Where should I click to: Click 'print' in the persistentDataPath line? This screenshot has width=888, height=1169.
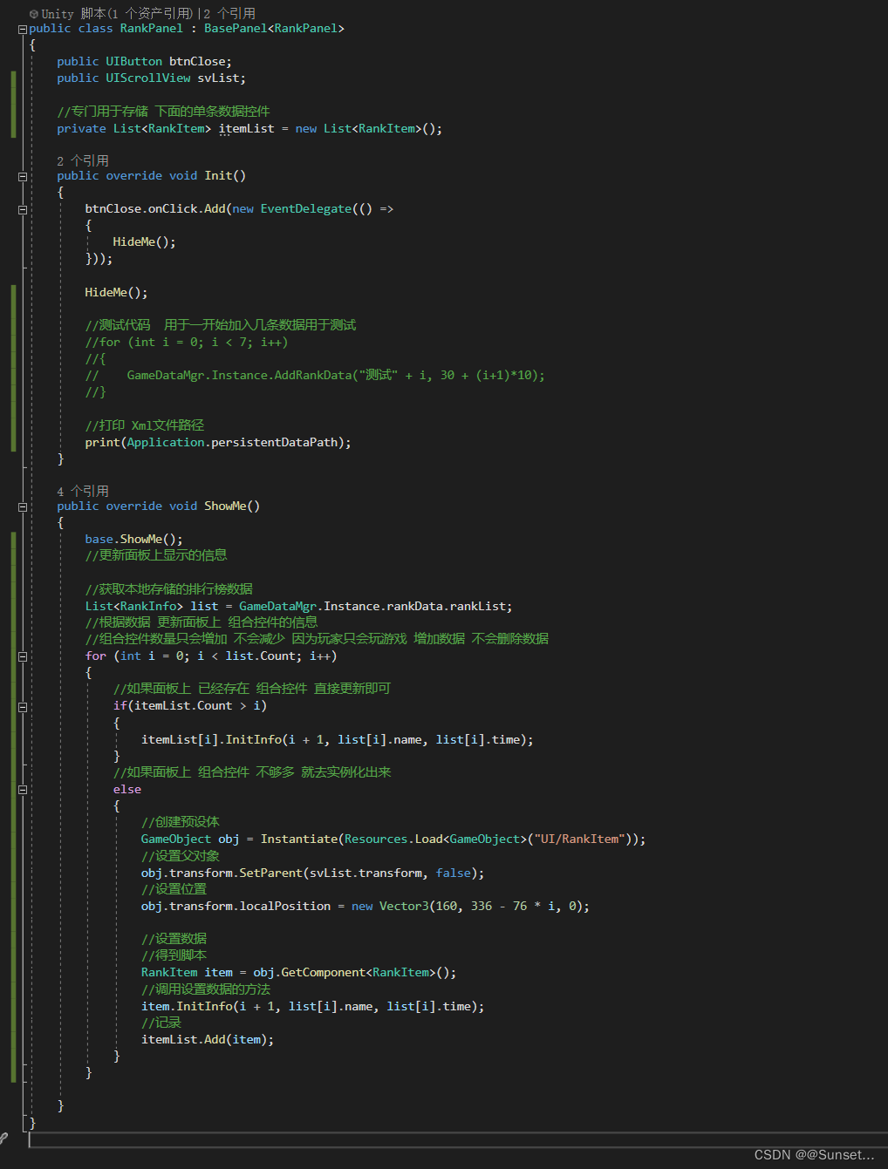102,443
